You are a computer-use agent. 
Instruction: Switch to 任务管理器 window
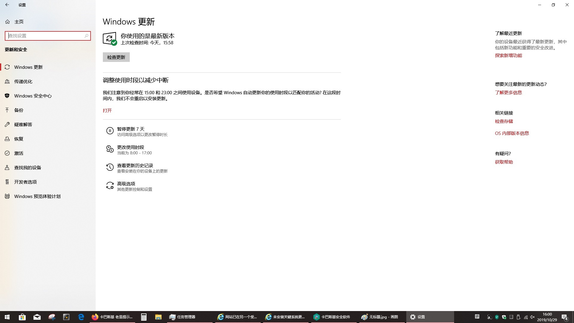pyautogui.click(x=189, y=317)
